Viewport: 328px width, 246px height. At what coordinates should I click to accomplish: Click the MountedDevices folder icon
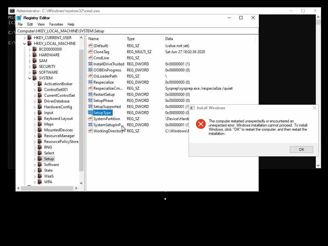pos(40,130)
